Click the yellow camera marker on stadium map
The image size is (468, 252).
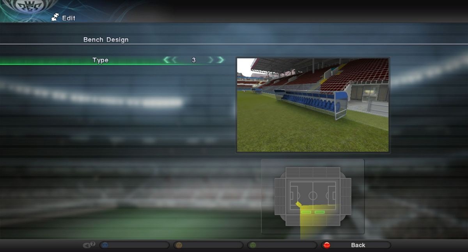[x=298, y=205]
